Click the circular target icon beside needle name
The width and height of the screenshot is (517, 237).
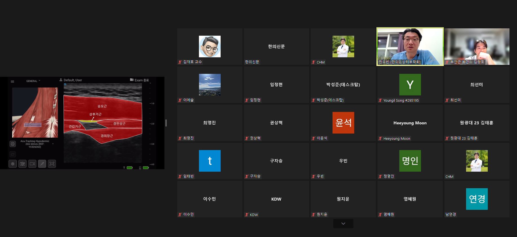click(x=13, y=144)
